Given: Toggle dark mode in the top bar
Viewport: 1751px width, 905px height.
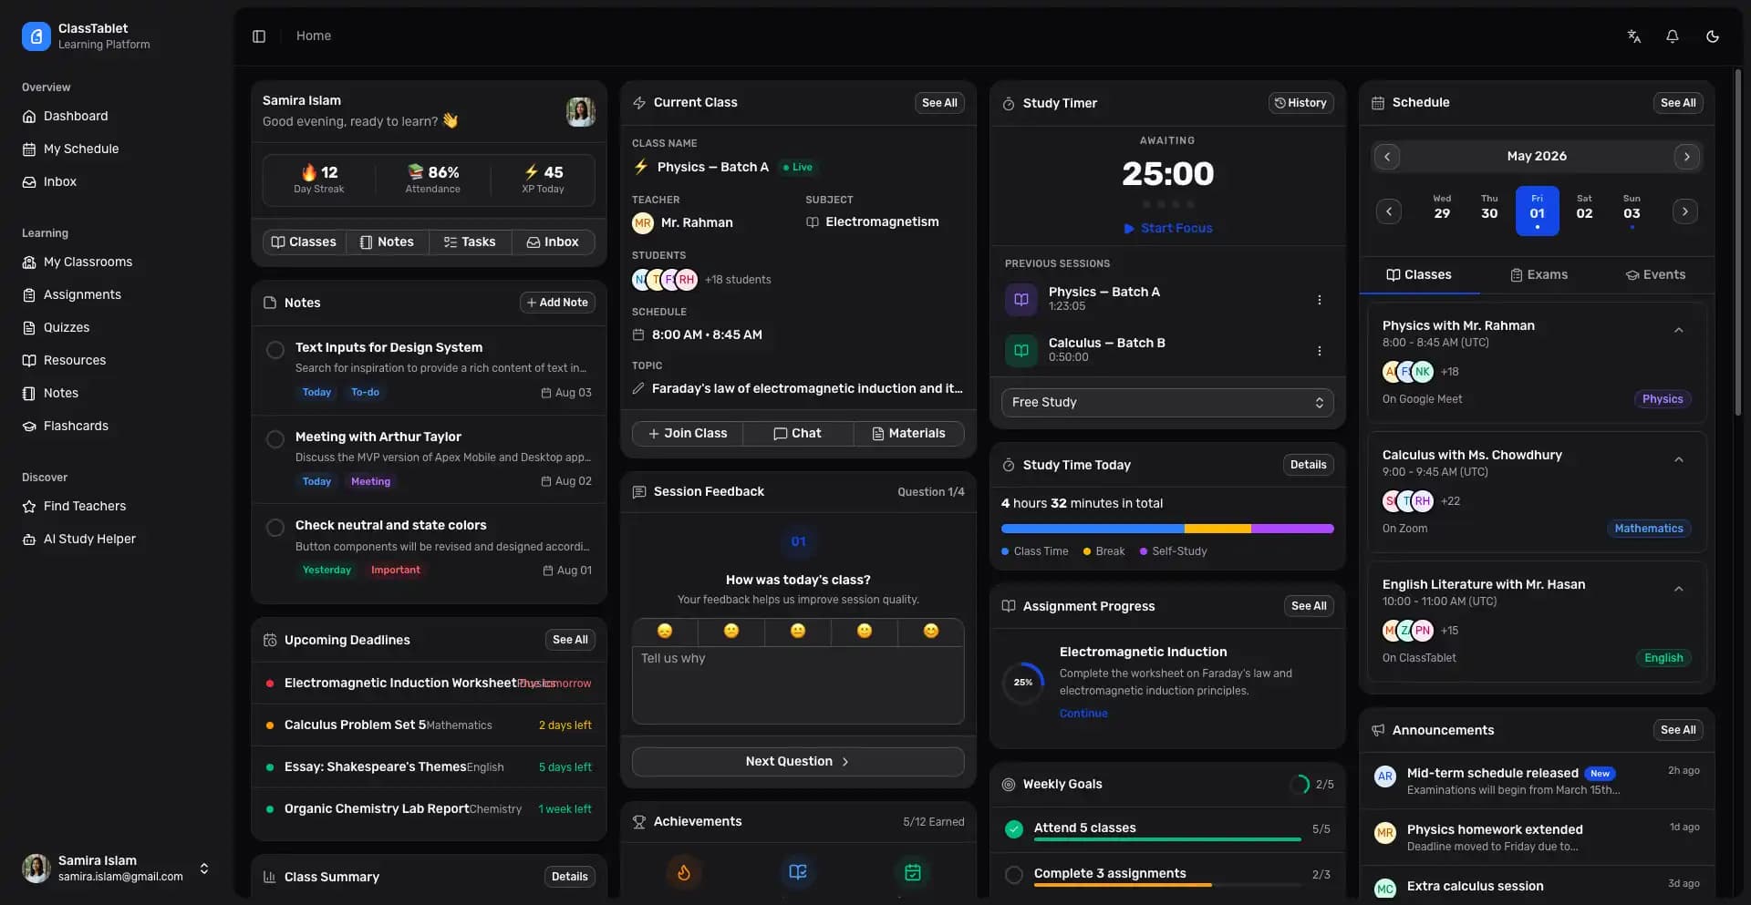Looking at the screenshot, I should click(x=1713, y=36).
